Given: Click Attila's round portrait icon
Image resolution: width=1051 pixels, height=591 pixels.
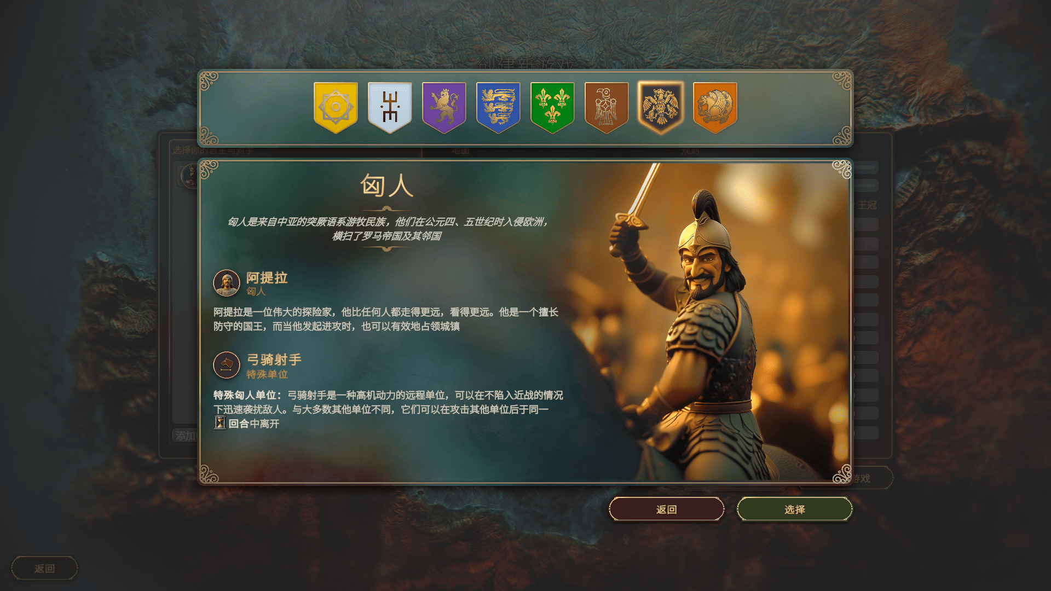Looking at the screenshot, I should point(227,283).
